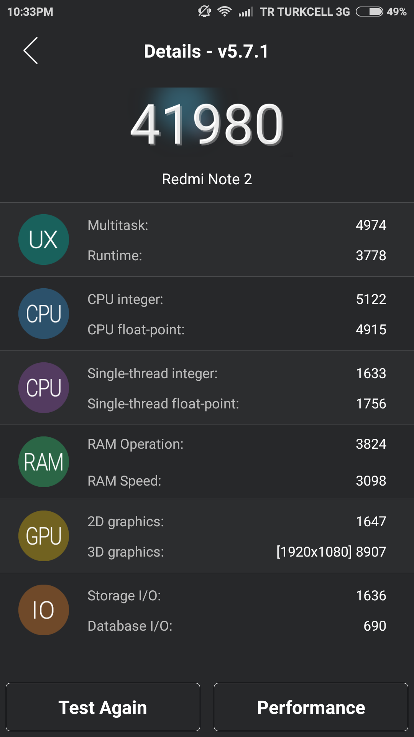The height and width of the screenshot is (737, 414).
Task: Tap the Wi-Fi status icon
Action: pyautogui.click(x=224, y=12)
